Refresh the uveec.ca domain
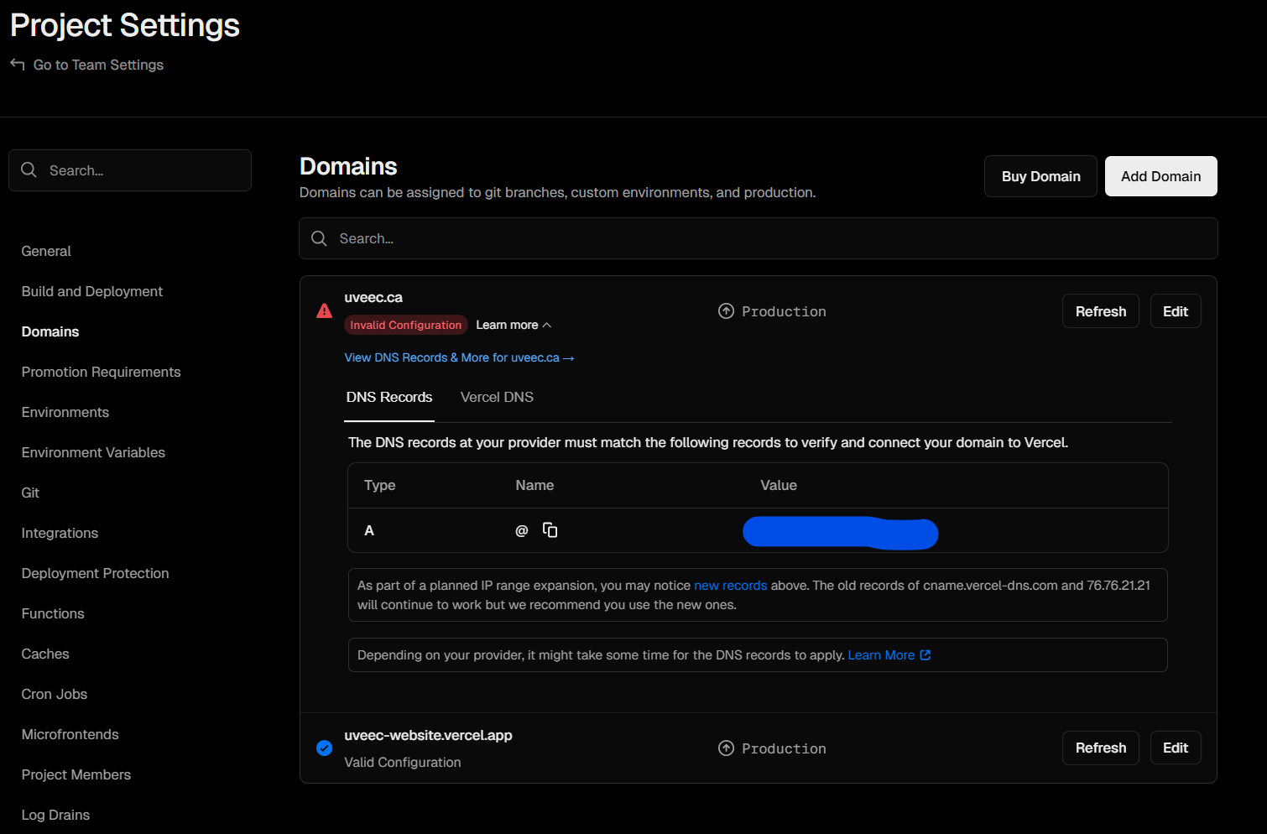The width and height of the screenshot is (1267, 834). [1101, 311]
